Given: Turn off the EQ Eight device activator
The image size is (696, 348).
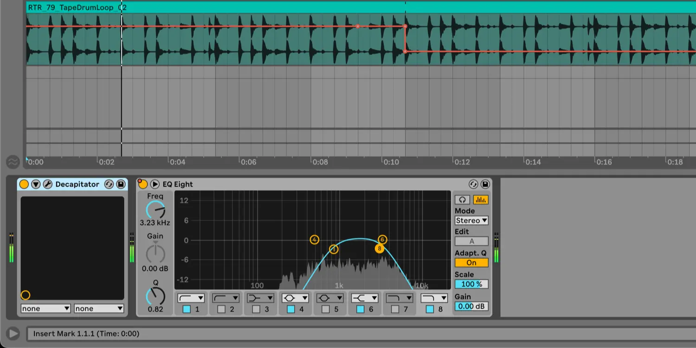Looking at the screenshot, I should (x=143, y=185).
